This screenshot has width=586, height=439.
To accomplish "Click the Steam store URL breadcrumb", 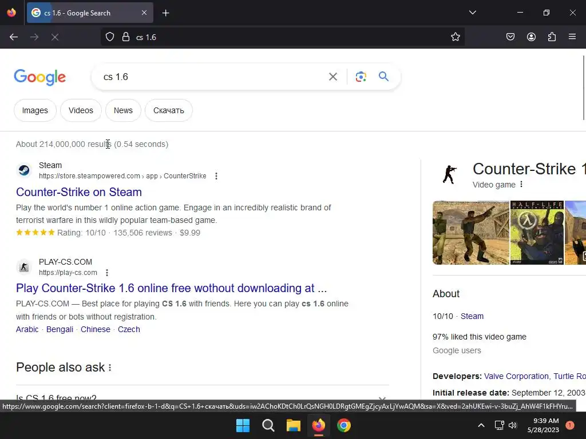I will pos(122,176).
